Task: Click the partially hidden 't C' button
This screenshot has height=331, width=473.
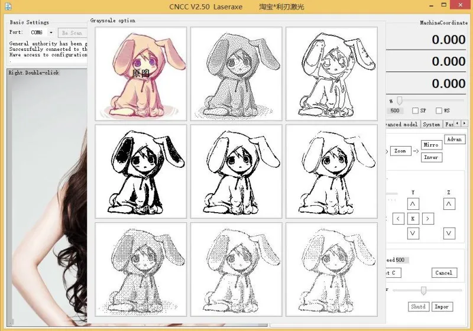Action: [x=394, y=273]
